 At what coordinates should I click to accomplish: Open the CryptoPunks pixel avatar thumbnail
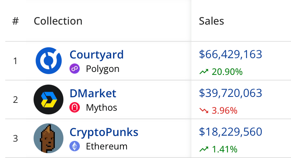48,138
